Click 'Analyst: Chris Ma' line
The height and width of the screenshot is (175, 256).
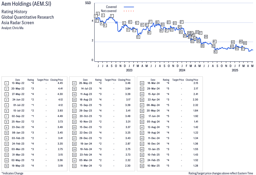pyautogui.click(x=12, y=28)
